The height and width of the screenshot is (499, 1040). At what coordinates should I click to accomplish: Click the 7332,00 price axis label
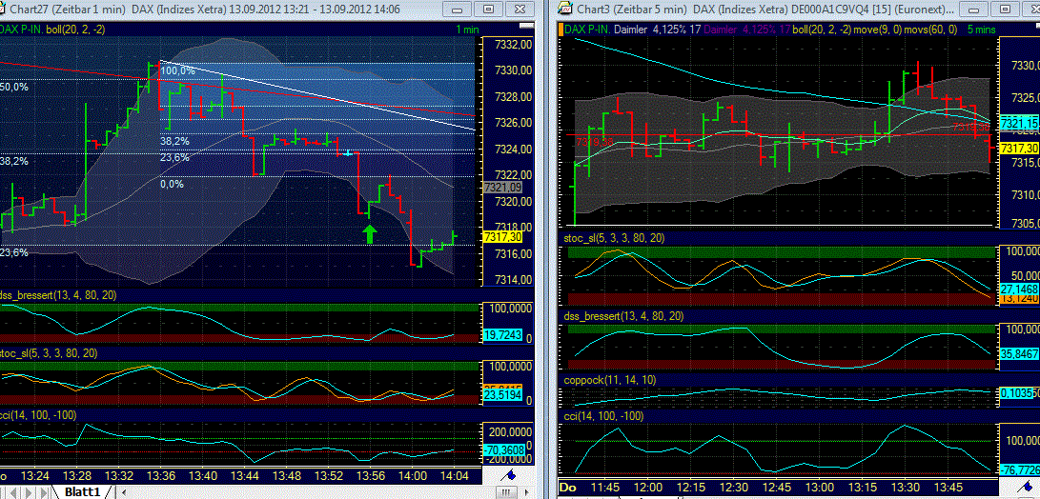515,45
